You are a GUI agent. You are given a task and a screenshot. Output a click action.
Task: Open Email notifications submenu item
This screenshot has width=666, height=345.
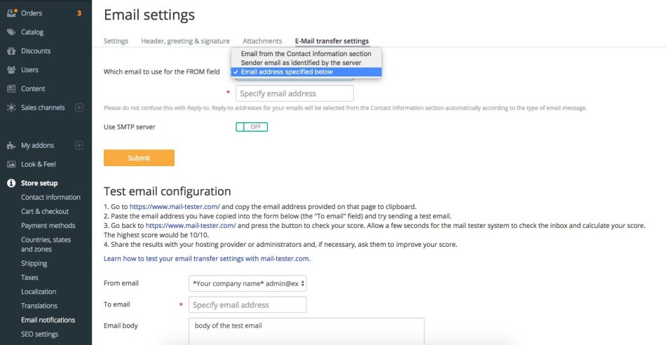click(x=48, y=320)
